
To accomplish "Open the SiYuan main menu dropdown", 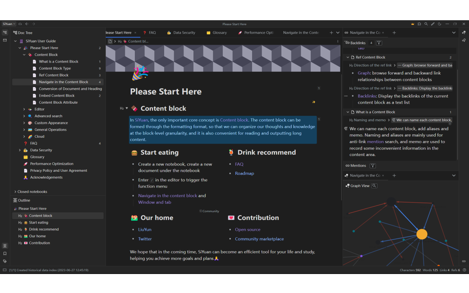I will [9, 24].
